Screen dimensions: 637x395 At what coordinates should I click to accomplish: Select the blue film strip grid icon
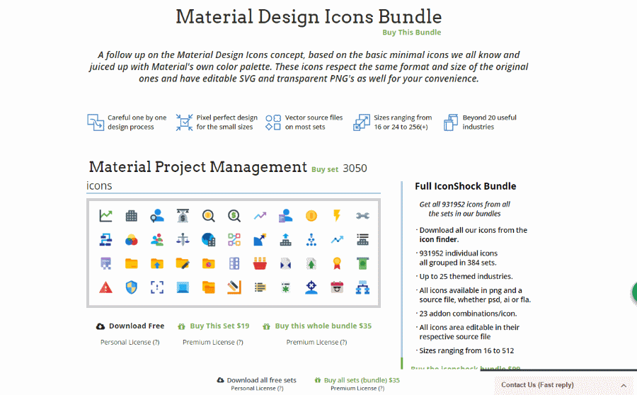pyautogui.click(x=234, y=264)
